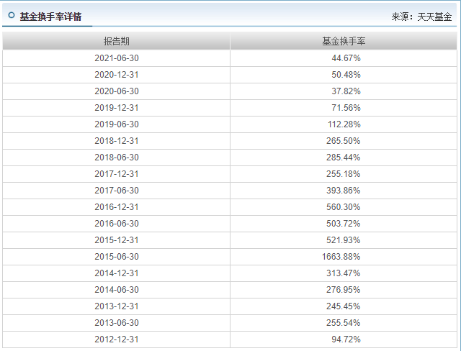Screen dimensions: 461x351
Task: Select the turnover value 71.56%
Action: (x=346, y=108)
